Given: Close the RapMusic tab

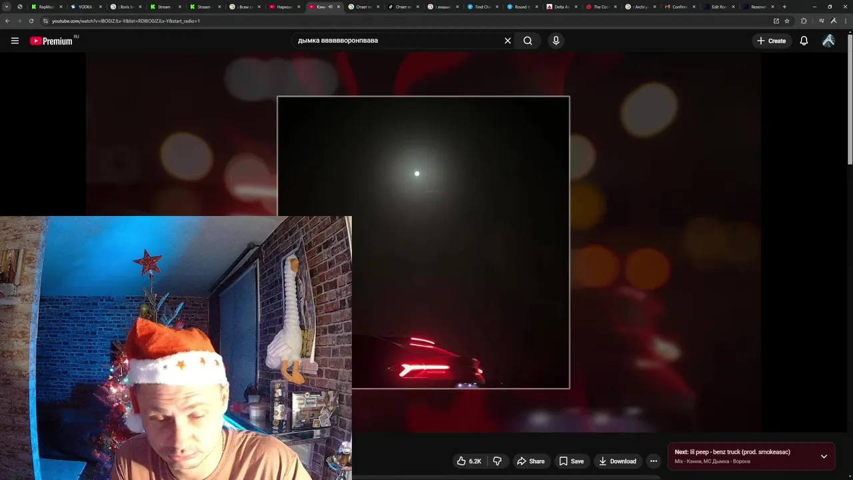Looking at the screenshot, I should [x=61, y=7].
